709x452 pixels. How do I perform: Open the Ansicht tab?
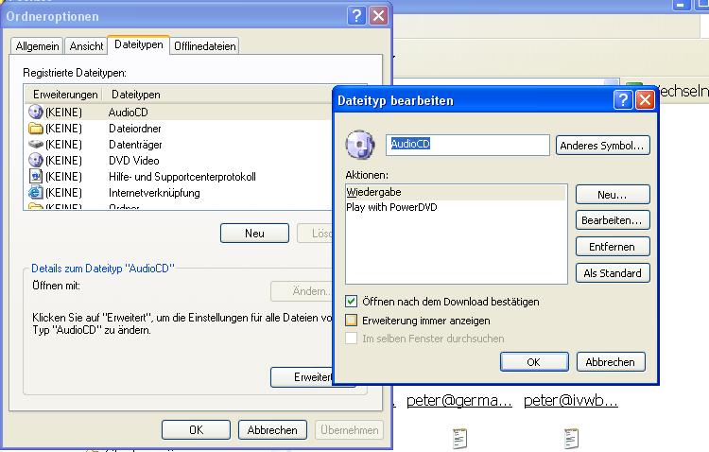tap(87, 45)
